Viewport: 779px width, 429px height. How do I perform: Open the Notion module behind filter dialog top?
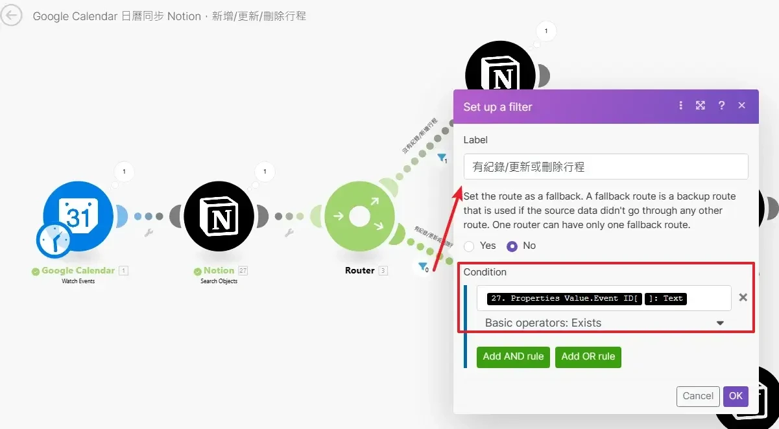500,65
